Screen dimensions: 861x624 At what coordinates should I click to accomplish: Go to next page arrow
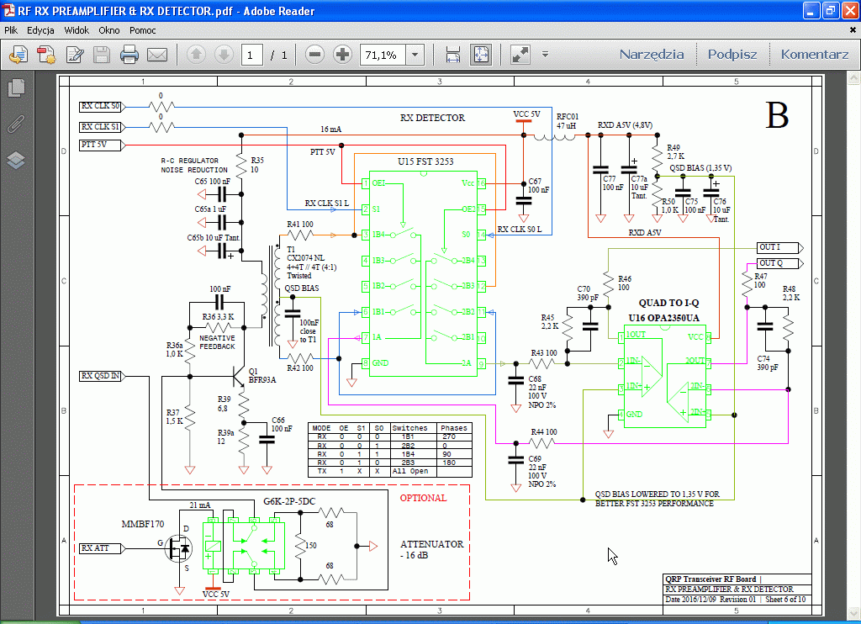click(224, 56)
